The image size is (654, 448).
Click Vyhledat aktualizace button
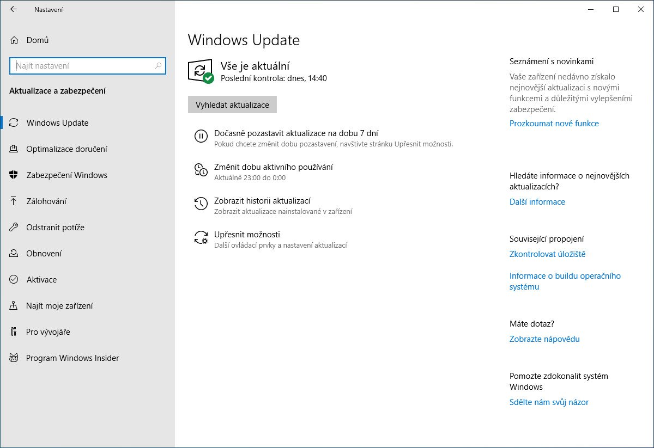tap(232, 105)
